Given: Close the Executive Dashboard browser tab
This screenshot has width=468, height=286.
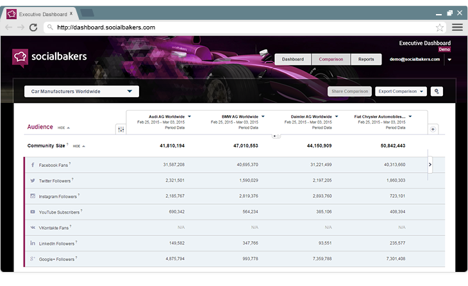Looking at the screenshot, I should point(71,13).
